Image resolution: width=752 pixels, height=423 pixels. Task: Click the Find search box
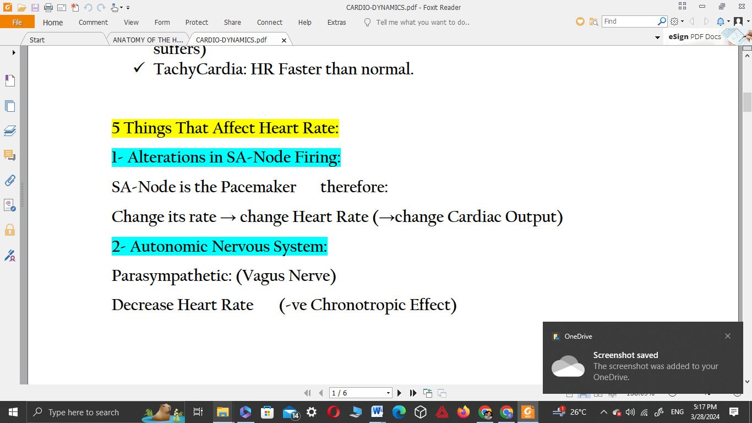(x=630, y=21)
